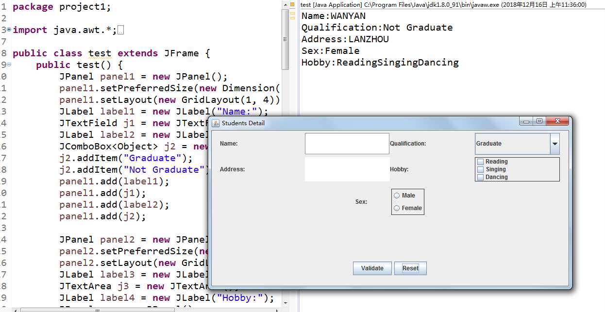Check the Singing hobby checkbox
This screenshot has height=312, width=605.
click(x=480, y=169)
